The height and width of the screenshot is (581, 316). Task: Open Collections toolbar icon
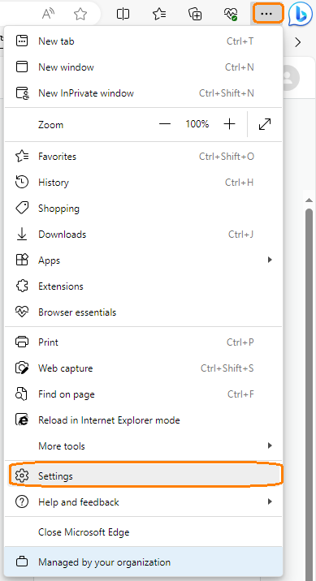(x=195, y=14)
